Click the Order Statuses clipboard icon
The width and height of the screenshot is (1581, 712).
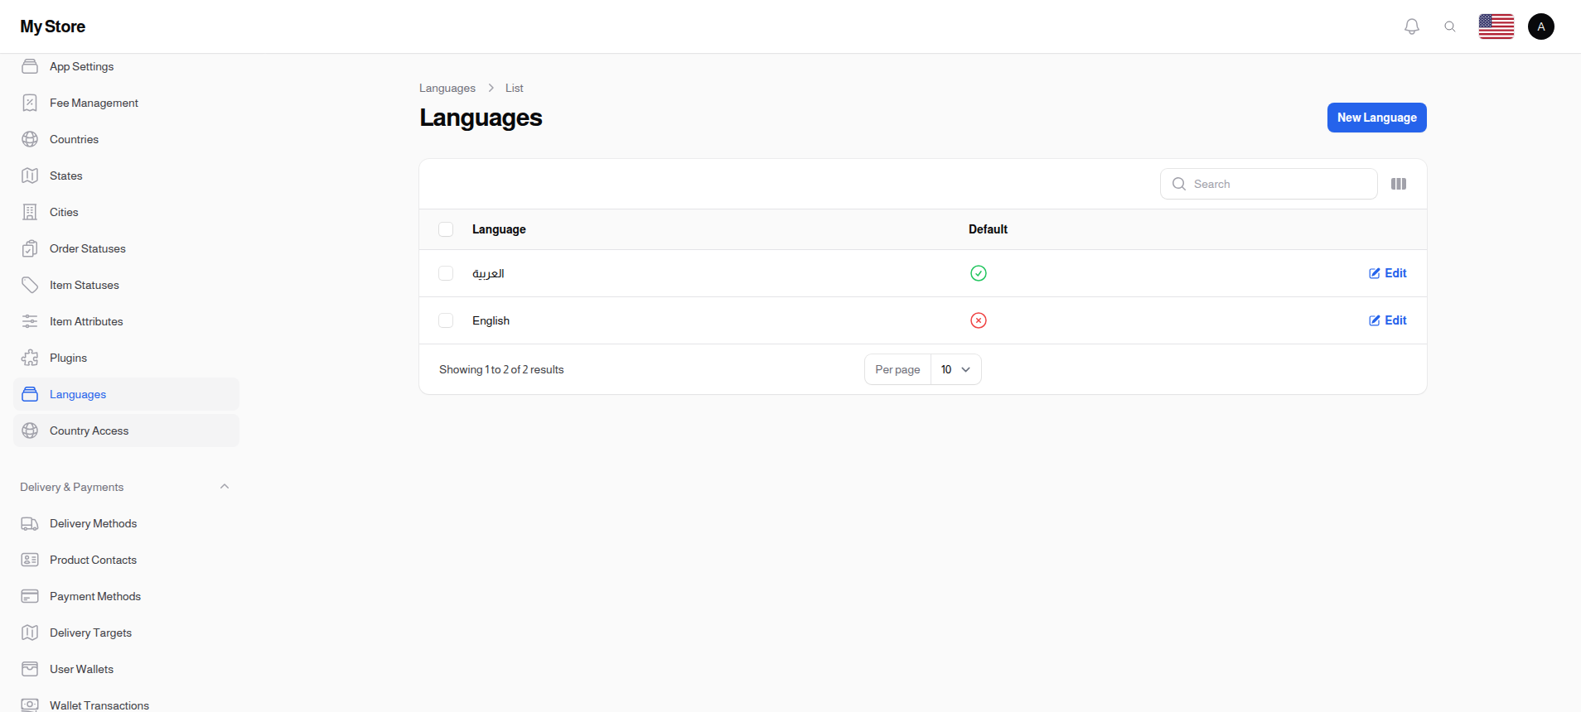click(x=30, y=248)
